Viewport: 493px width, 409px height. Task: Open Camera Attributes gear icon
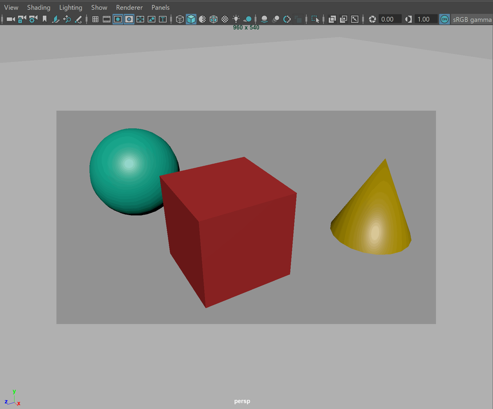[33, 19]
